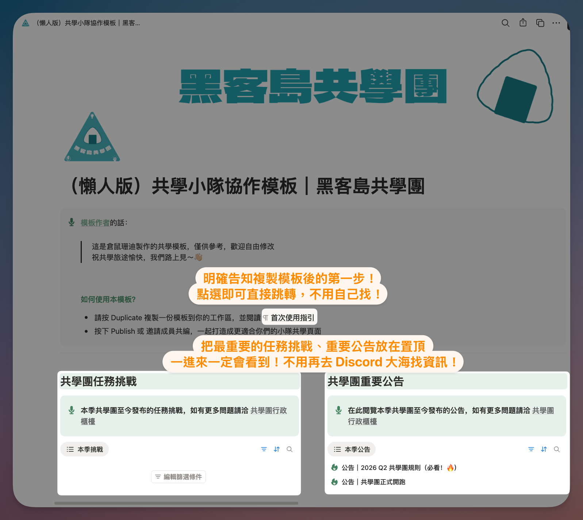Open the share icon in top bar
Screen dimensions: 583x520
[523, 23]
